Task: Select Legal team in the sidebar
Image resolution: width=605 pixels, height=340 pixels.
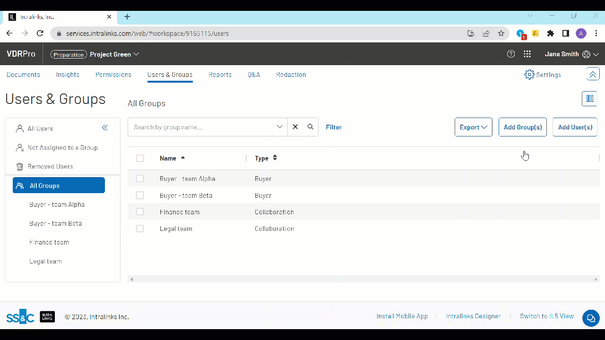Action: pos(45,261)
